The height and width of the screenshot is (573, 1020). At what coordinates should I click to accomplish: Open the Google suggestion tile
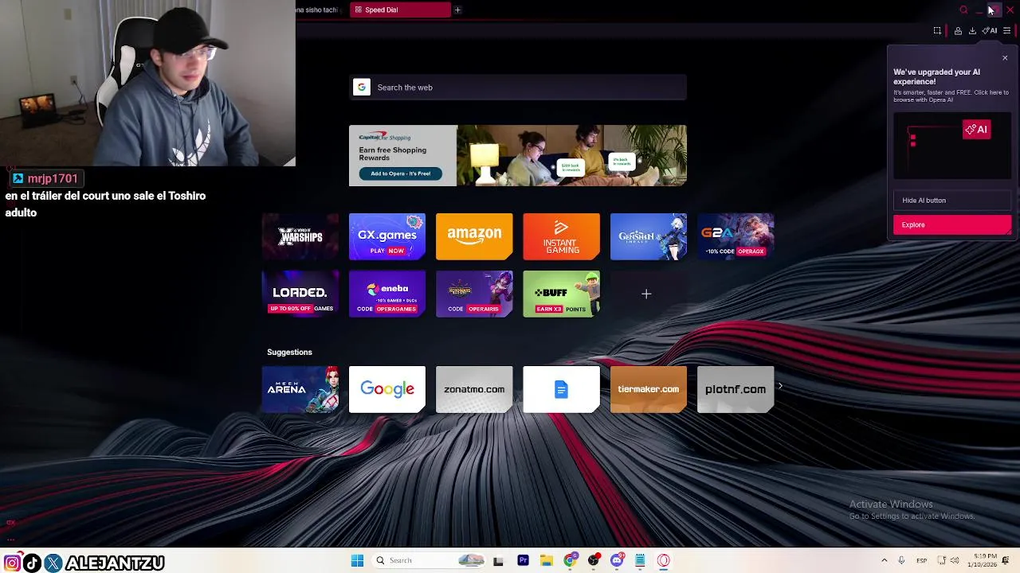[x=387, y=389]
